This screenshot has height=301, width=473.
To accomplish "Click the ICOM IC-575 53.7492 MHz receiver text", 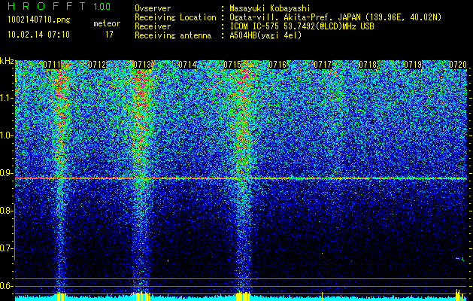I will point(302,26).
